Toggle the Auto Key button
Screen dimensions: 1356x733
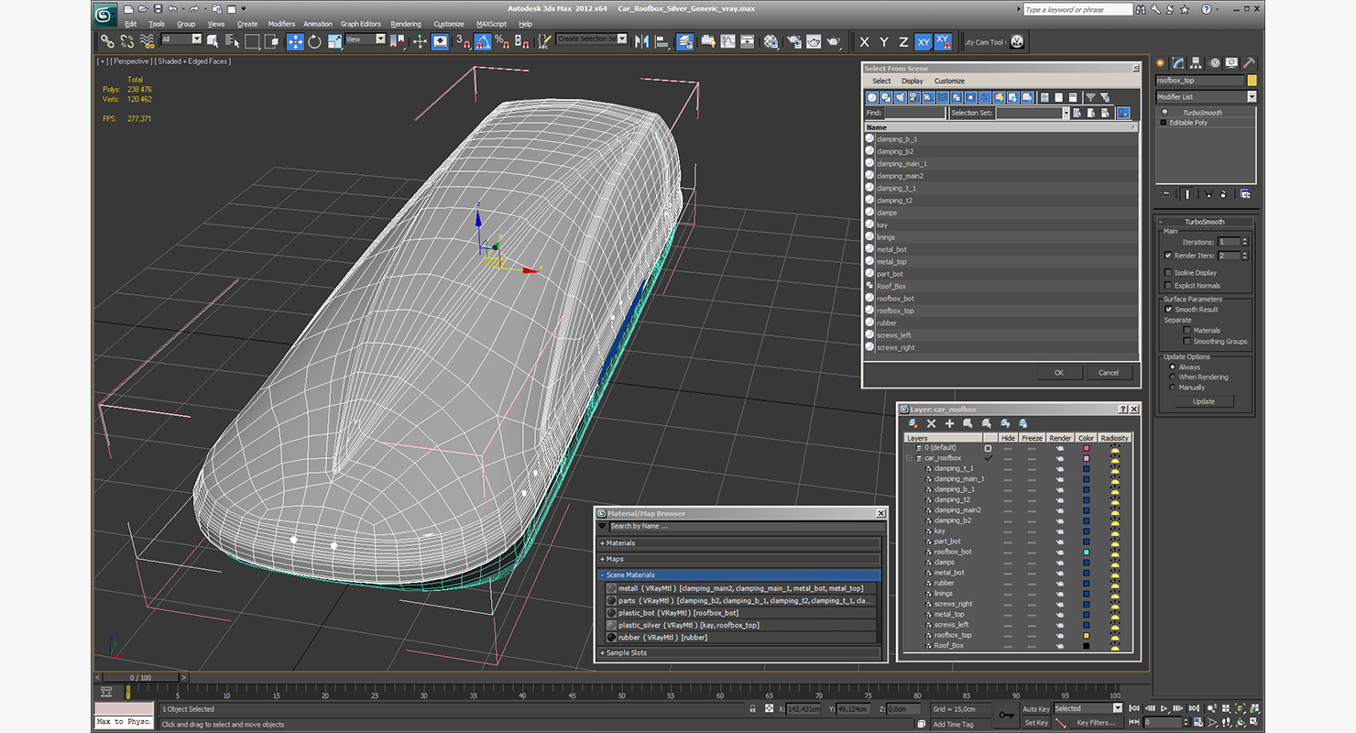point(1035,709)
